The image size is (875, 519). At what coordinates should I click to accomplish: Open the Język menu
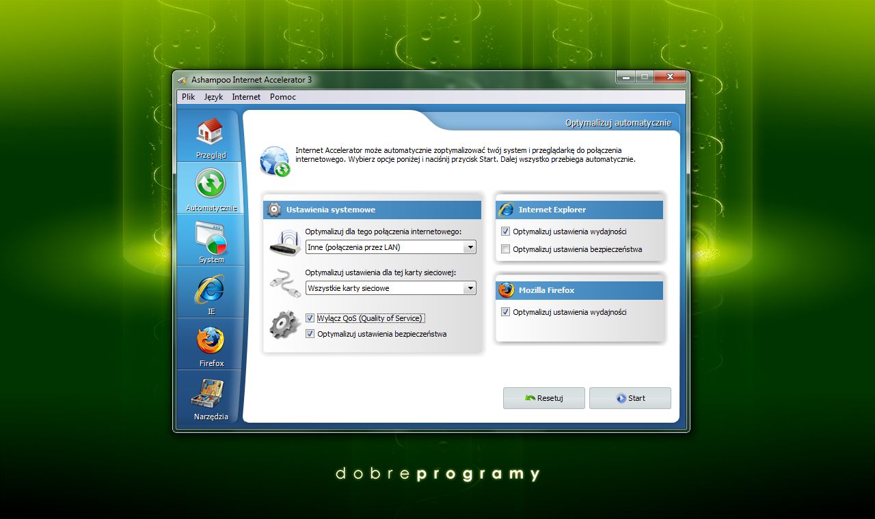pyautogui.click(x=213, y=97)
